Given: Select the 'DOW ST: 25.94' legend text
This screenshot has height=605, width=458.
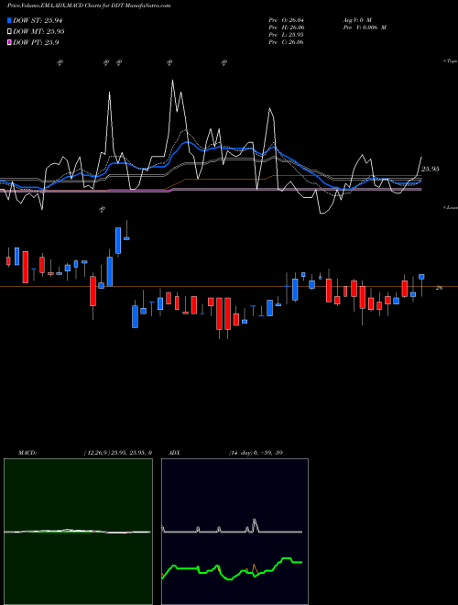Looking at the screenshot, I should [x=38, y=20].
